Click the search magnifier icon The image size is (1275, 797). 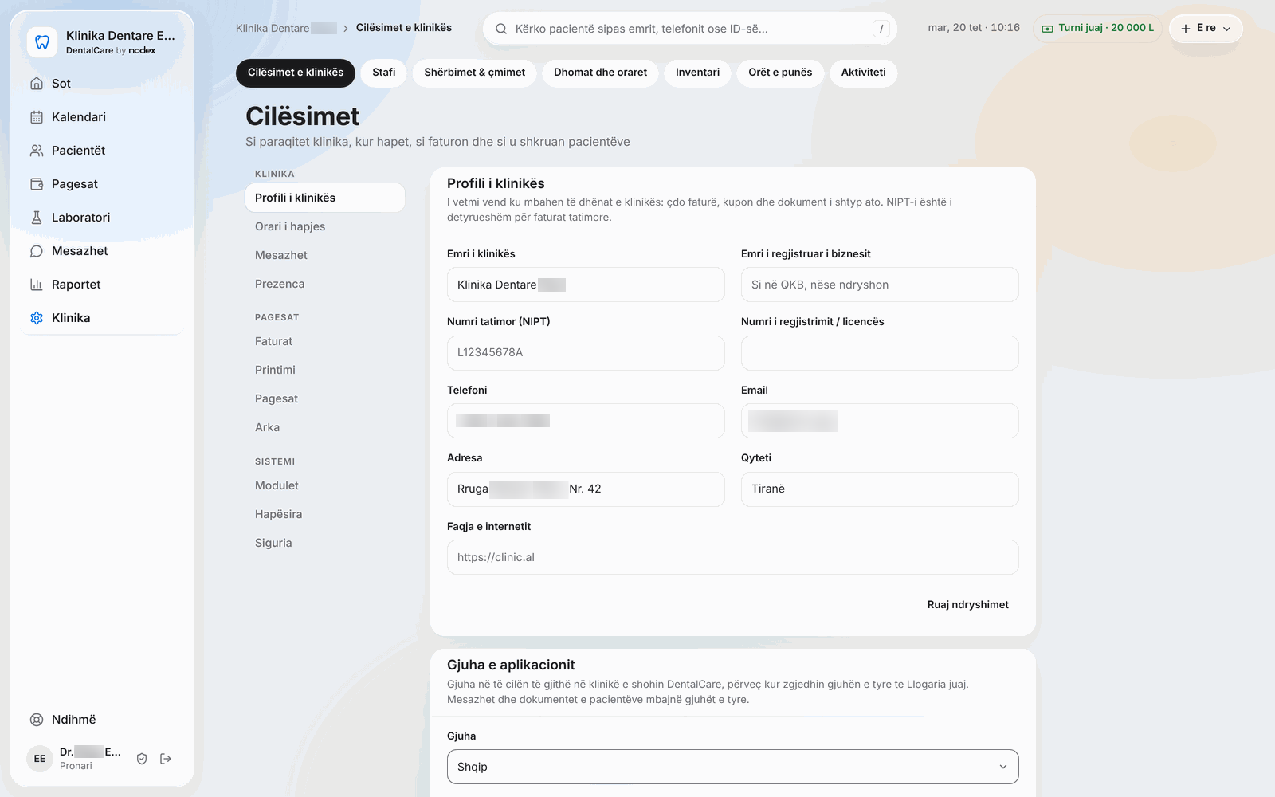501,29
